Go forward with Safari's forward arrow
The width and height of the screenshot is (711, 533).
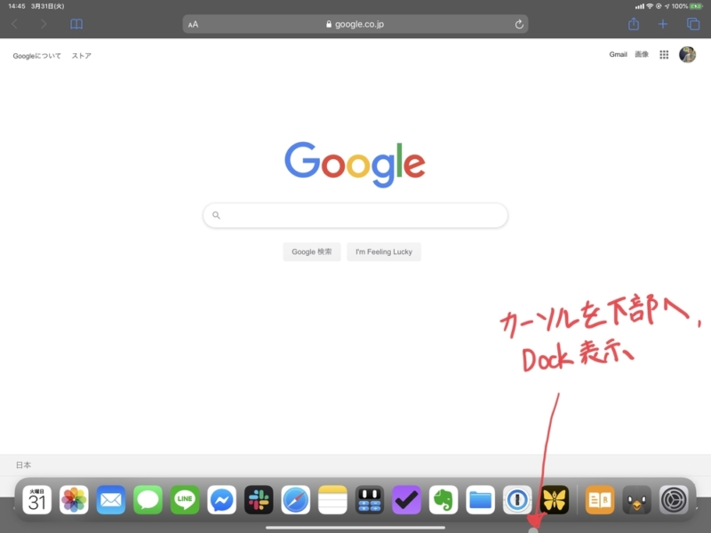point(44,24)
